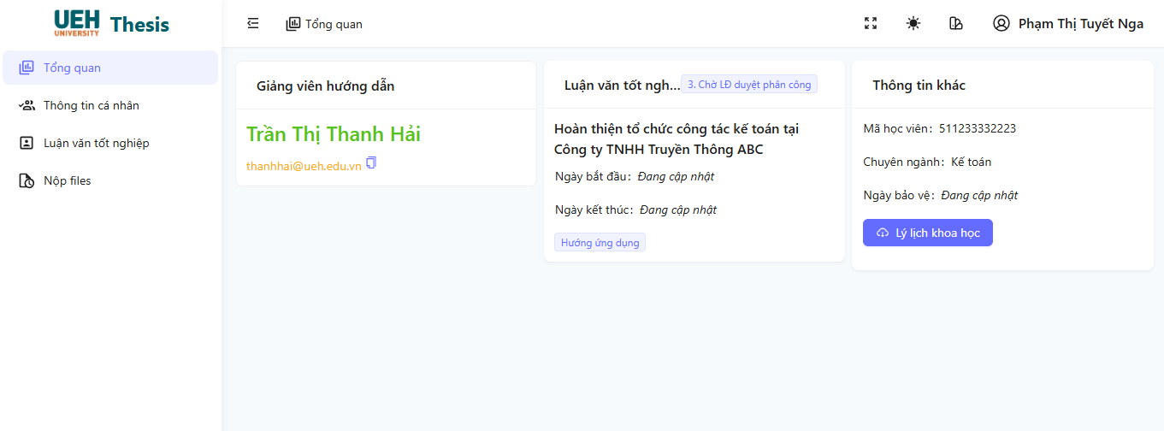
Task: Click the user avatar icon
Action: [1002, 24]
